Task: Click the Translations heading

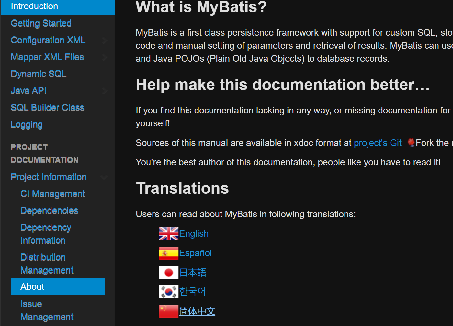Action: (x=182, y=189)
